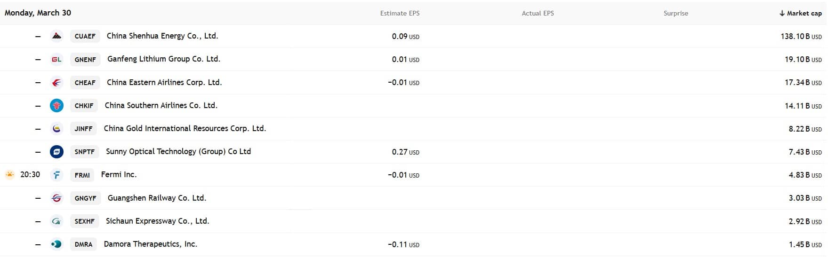Click the Sichuan Expressway logo icon

(56, 221)
